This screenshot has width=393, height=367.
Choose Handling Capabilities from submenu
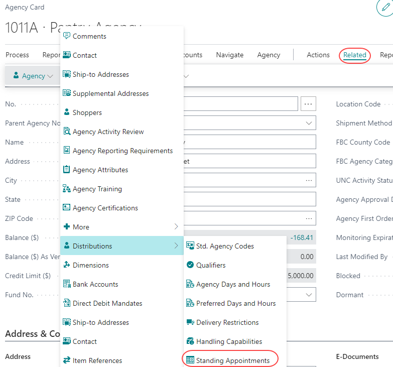229,341
